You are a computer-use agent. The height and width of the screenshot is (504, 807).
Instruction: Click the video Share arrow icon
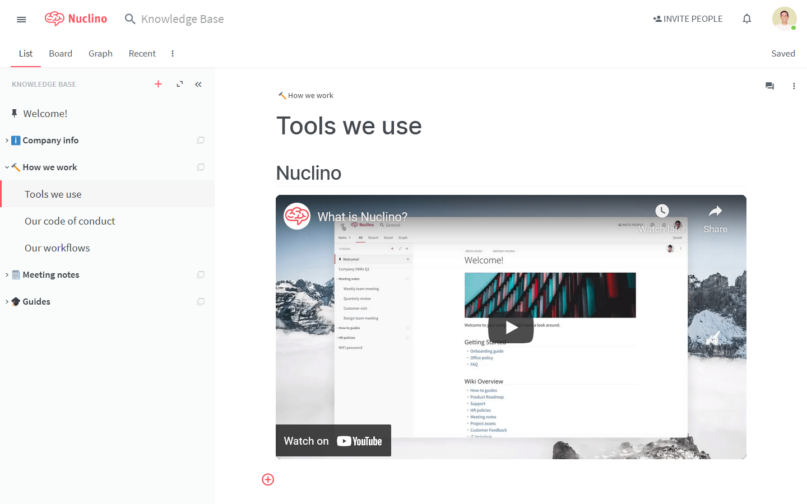715,211
